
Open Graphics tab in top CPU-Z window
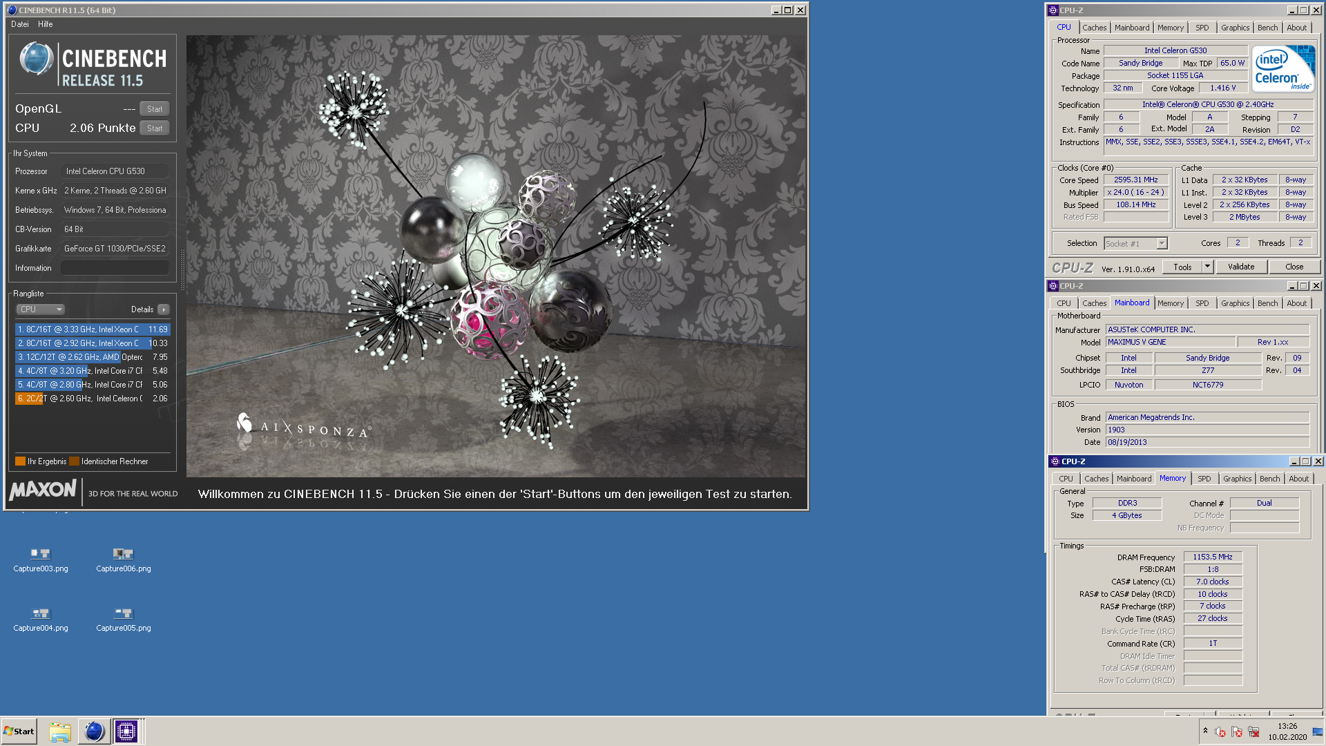[1235, 28]
